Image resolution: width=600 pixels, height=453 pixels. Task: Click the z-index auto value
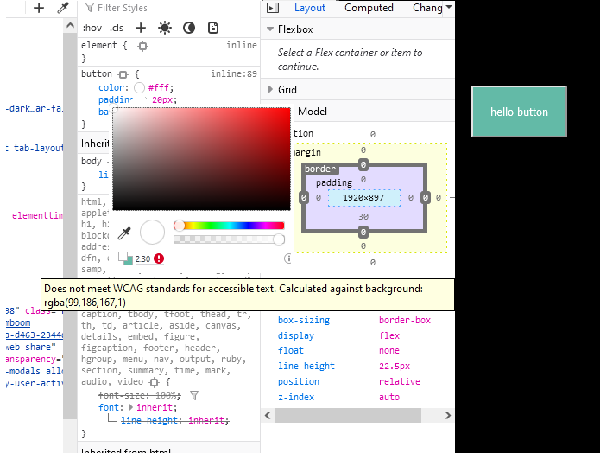tap(389, 397)
